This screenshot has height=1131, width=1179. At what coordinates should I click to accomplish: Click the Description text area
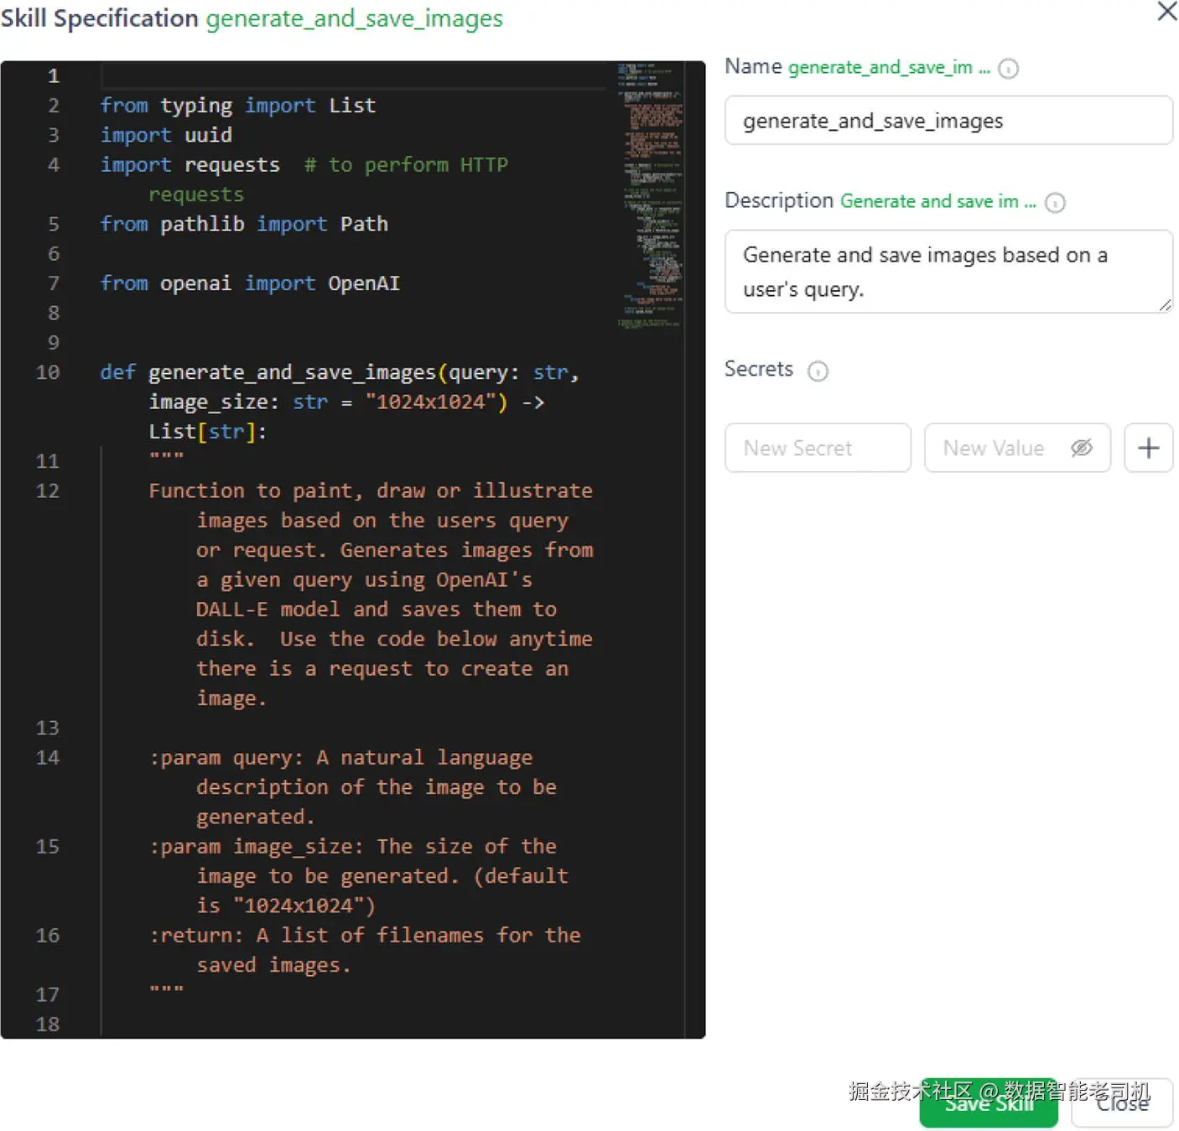tap(948, 272)
